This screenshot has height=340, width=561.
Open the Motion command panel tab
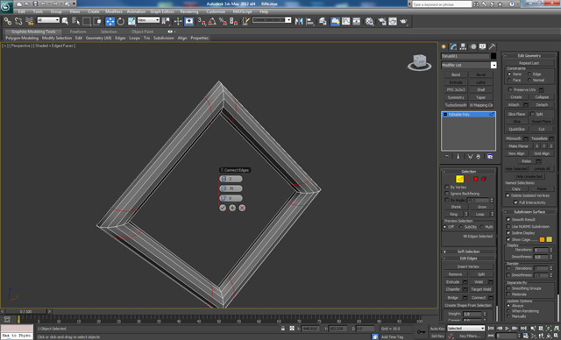coord(473,46)
